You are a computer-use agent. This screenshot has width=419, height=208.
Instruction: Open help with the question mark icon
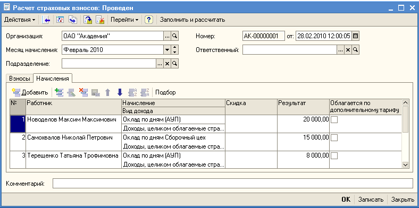click(x=148, y=20)
